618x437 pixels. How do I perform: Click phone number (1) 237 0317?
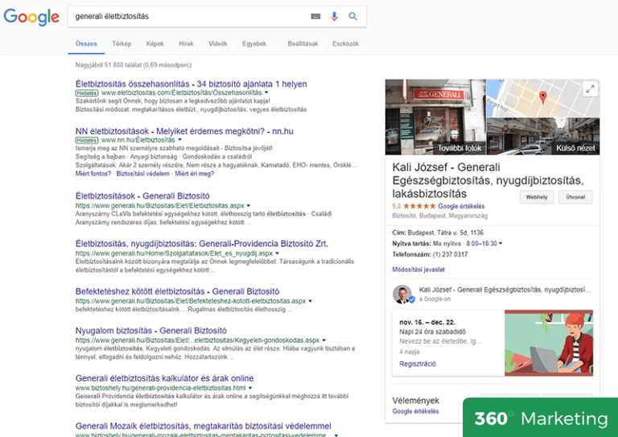450,254
